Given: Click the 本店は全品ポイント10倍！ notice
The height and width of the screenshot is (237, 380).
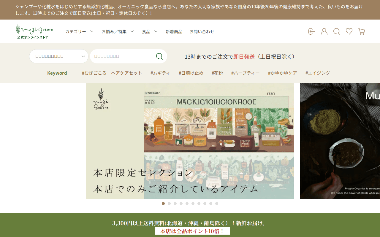Looking at the screenshot, I should pos(192,231).
